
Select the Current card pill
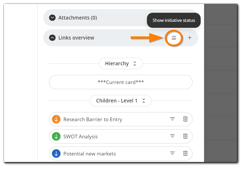(121, 82)
